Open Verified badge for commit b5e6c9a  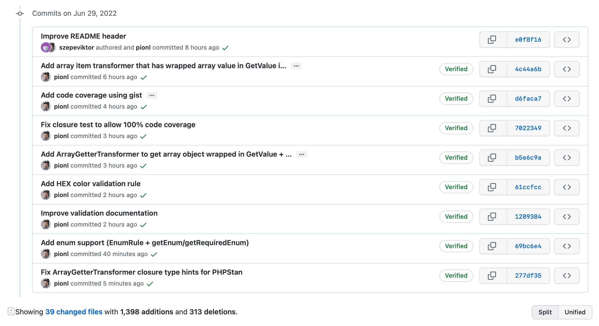coord(456,158)
